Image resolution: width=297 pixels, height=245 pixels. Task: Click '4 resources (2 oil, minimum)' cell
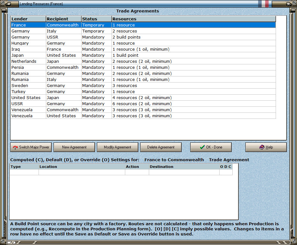(x=194, y=98)
